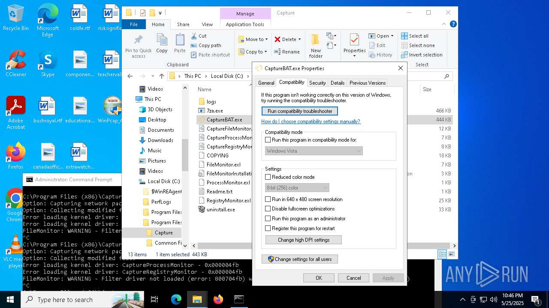The height and width of the screenshot is (308, 549).
Task: Click Paste shortcut in ribbon
Action: [210, 55]
